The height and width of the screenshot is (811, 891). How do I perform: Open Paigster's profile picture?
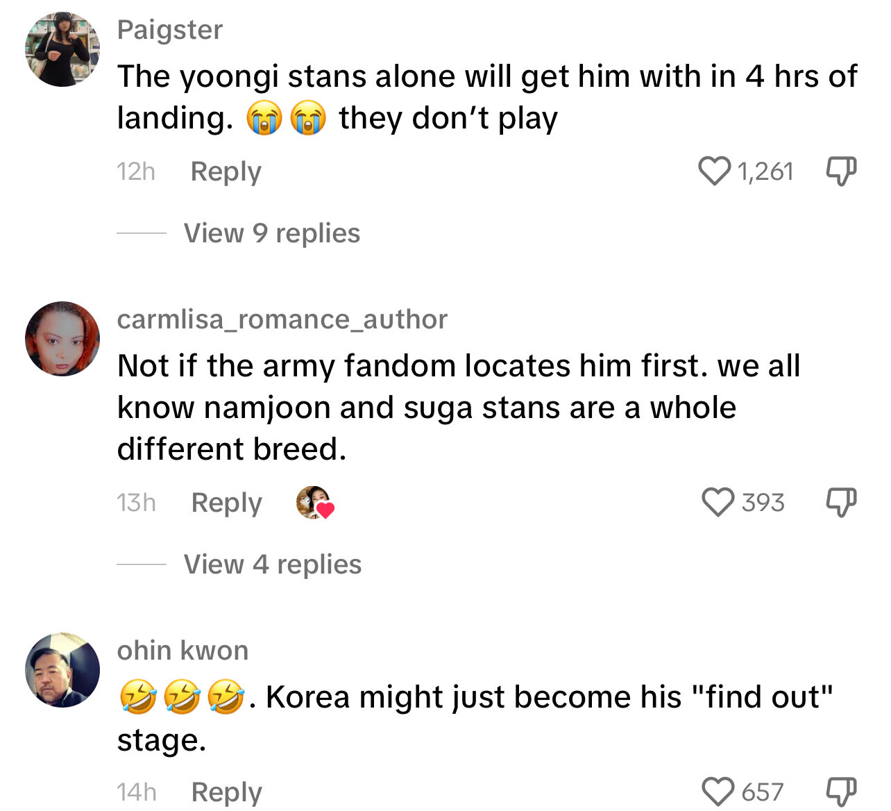(62, 49)
